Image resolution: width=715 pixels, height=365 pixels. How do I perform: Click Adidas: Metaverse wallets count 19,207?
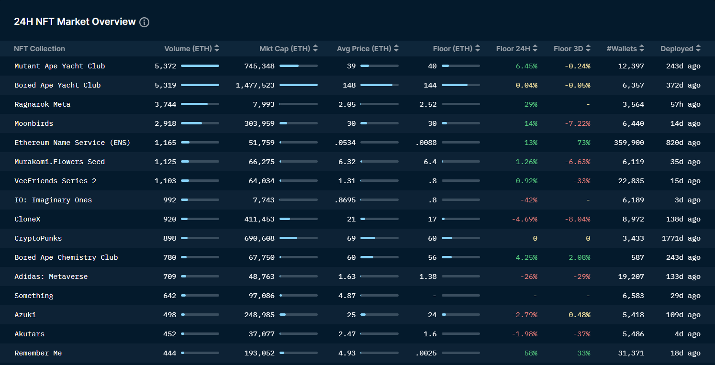tap(631, 277)
